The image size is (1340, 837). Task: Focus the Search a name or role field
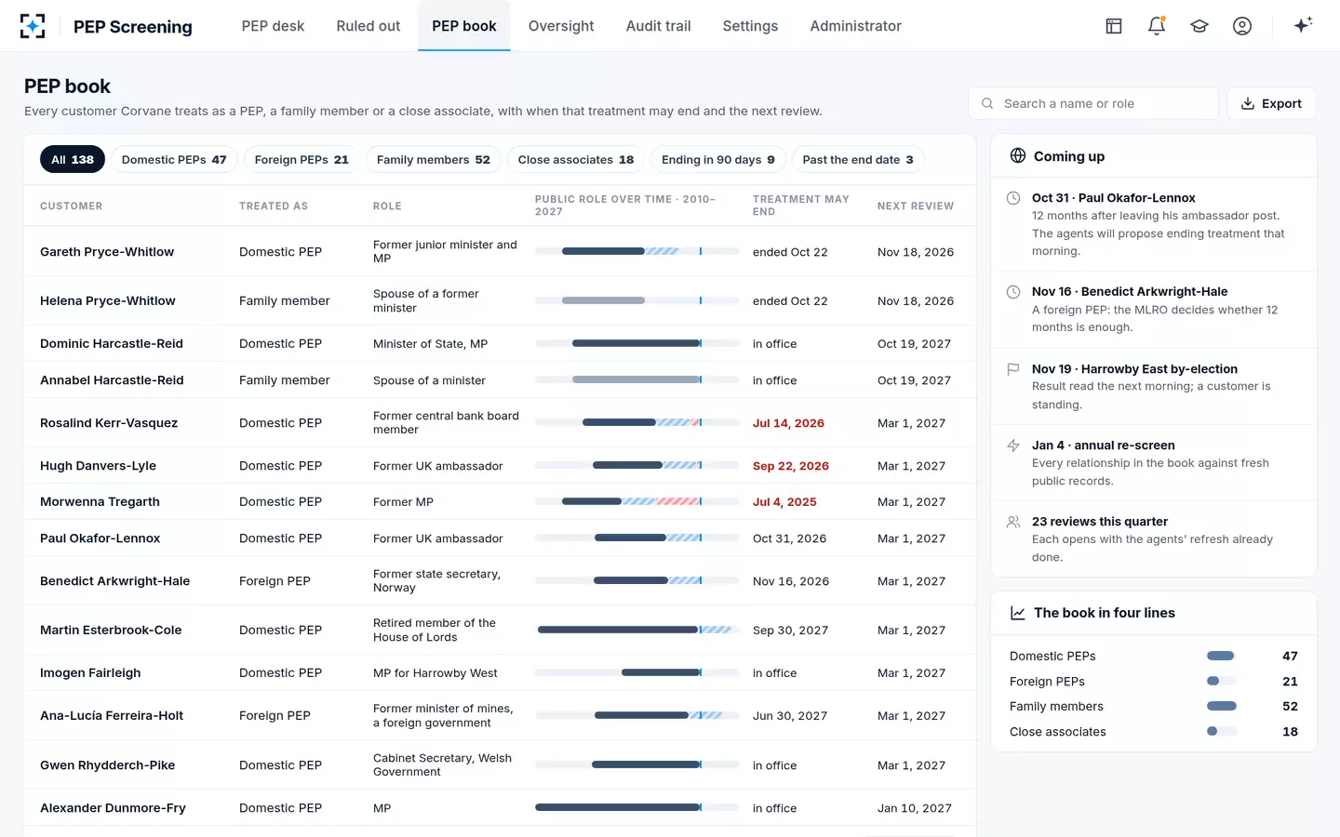[x=1093, y=103]
